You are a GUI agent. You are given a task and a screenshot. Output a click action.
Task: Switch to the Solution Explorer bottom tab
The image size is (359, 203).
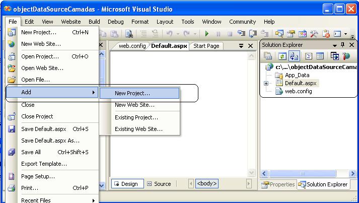[323, 184]
